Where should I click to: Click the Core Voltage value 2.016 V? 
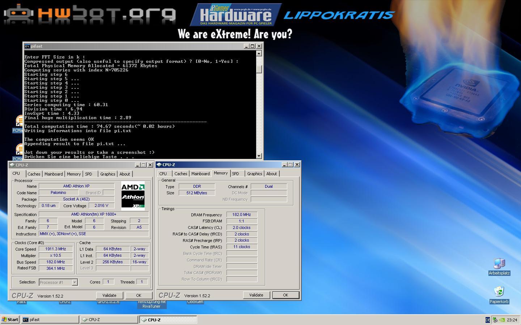(101, 206)
